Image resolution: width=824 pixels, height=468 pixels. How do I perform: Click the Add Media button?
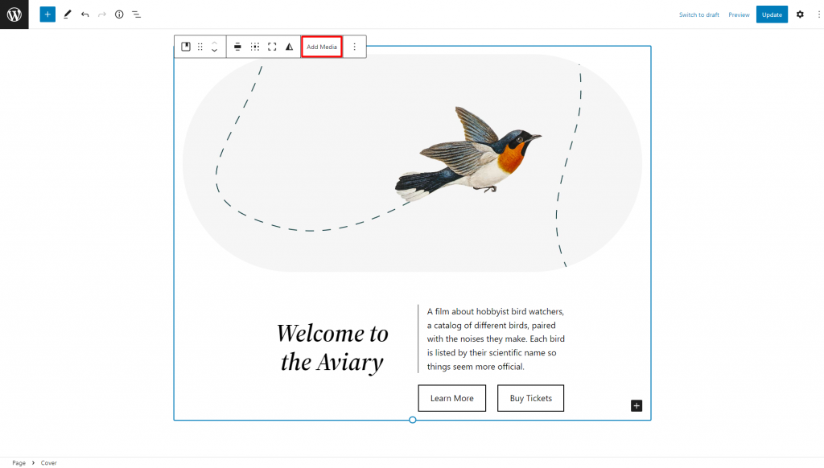coord(321,47)
